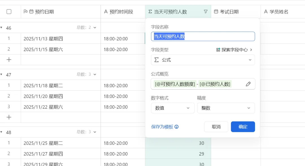Select the cell 2025/11/20 星期四
Image resolution: width=305 pixels, height=166 pixels.
[61, 96]
